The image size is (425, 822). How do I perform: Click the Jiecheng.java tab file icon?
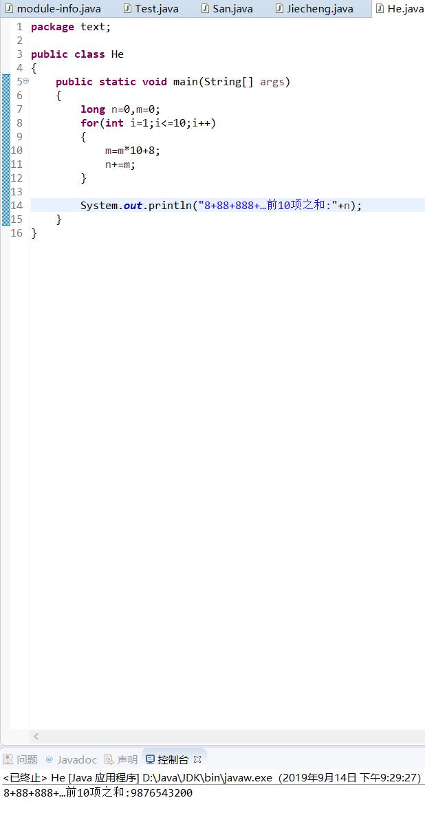click(279, 9)
